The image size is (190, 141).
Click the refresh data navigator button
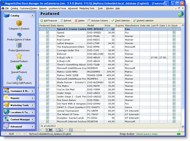(x=71, y=130)
